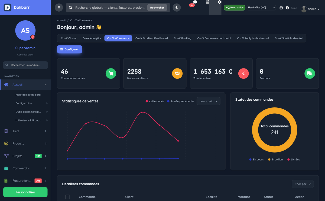Toggle 'Livrées' donut legend entry
This screenshot has height=201, width=325.
294,160
